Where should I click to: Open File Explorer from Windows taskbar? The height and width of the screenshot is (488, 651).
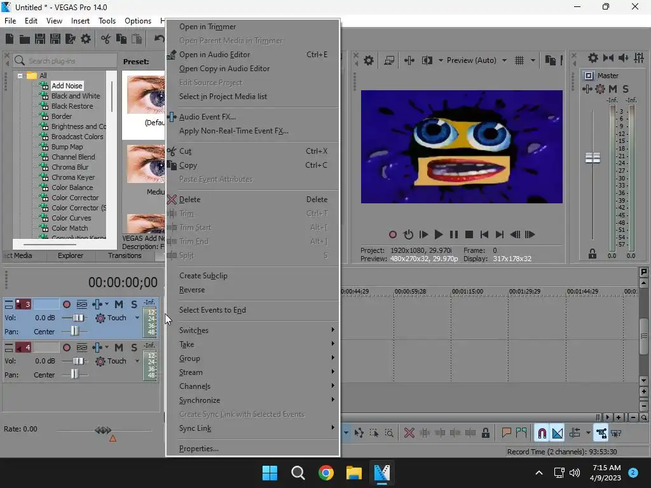353,473
